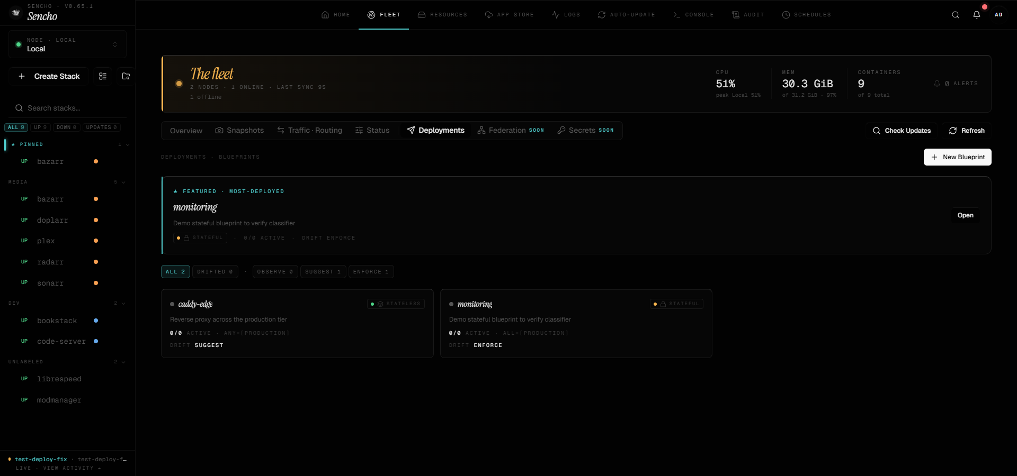Viewport: 1017px width, 476px height.
Task: Click the Federation tab
Action: (511, 131)
